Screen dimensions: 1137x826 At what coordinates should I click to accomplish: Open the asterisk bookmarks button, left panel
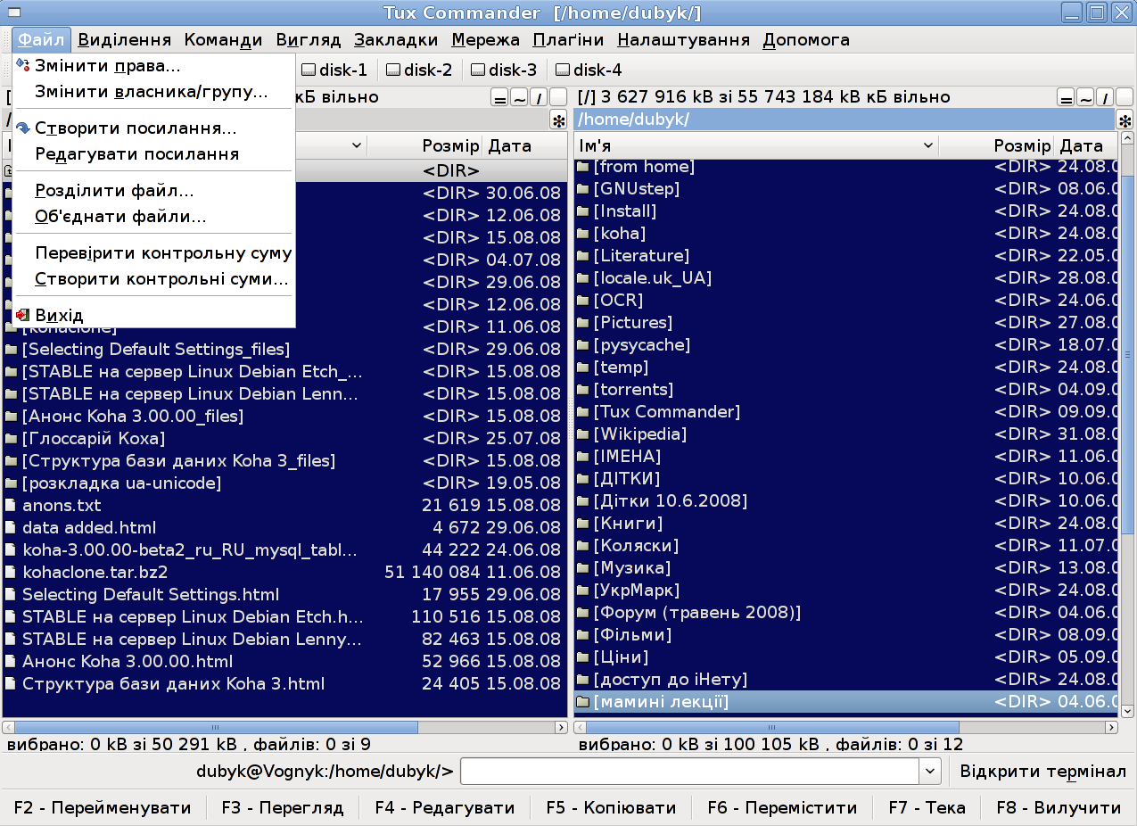pyautogui.click(x=557, y=119)
